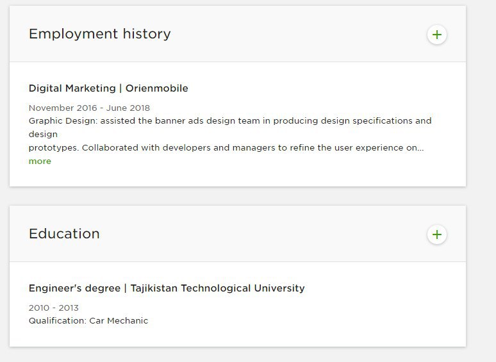The width and height of the screenshot is (496, 362).
Task: Click the Employment history section heading
Action: (x=99, y=34)
